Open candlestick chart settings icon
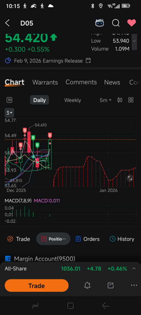 coord(120,100)
